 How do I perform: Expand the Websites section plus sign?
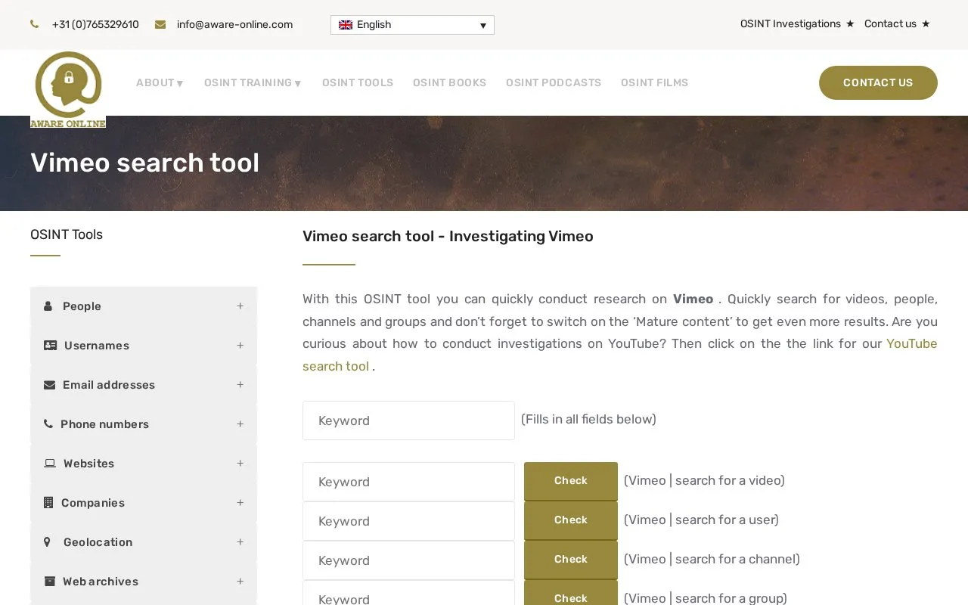point(240,464)
